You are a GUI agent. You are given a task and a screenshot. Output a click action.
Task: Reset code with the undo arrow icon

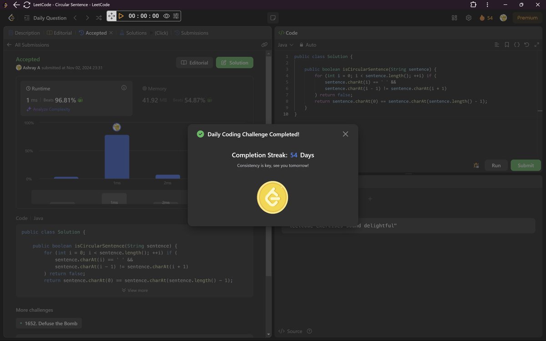coord(527,45)
